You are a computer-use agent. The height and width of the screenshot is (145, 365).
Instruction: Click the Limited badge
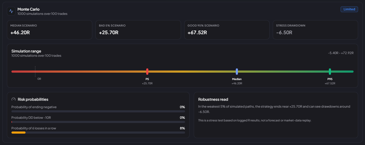[349, 9]
